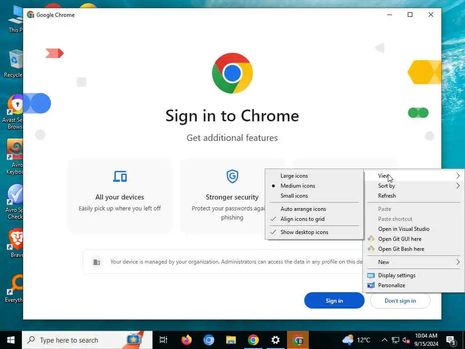This screenshot has width=465, height=349.
Task: Open Brave browser desktop shortcut
Action: pyautogui.click(x=16, y=243)
